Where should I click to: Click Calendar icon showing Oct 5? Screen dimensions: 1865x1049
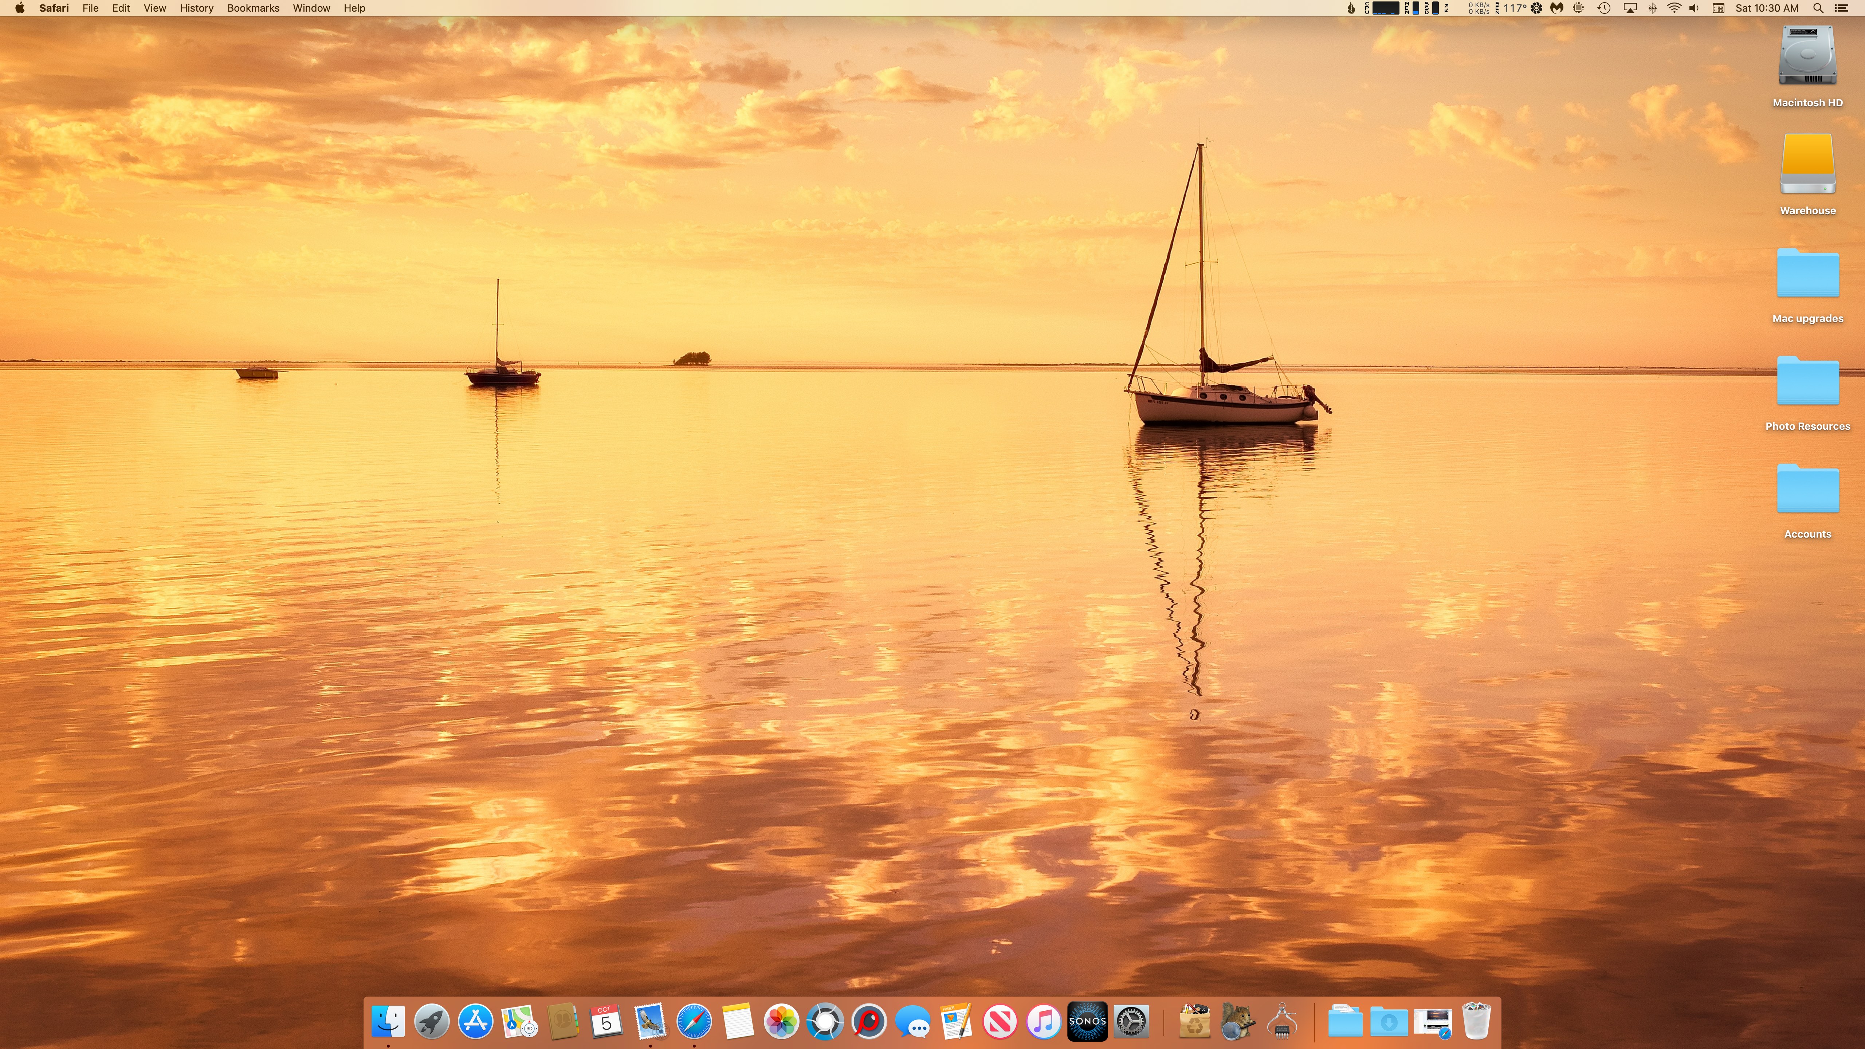point(606,1021)
